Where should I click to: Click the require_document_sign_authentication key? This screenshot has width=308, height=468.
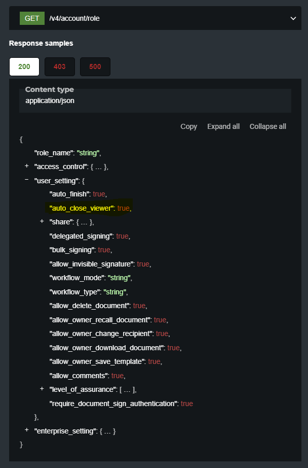pos(113,404)
